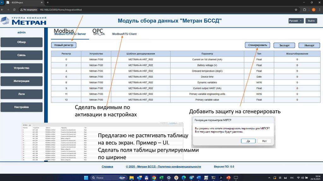Select the 'Dynamic variables' parameter cell
The image size is (323, 181).
pyautogui.click(x=207, y=83)
